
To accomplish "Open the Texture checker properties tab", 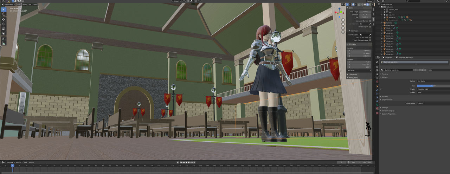I will coord(377,113).
